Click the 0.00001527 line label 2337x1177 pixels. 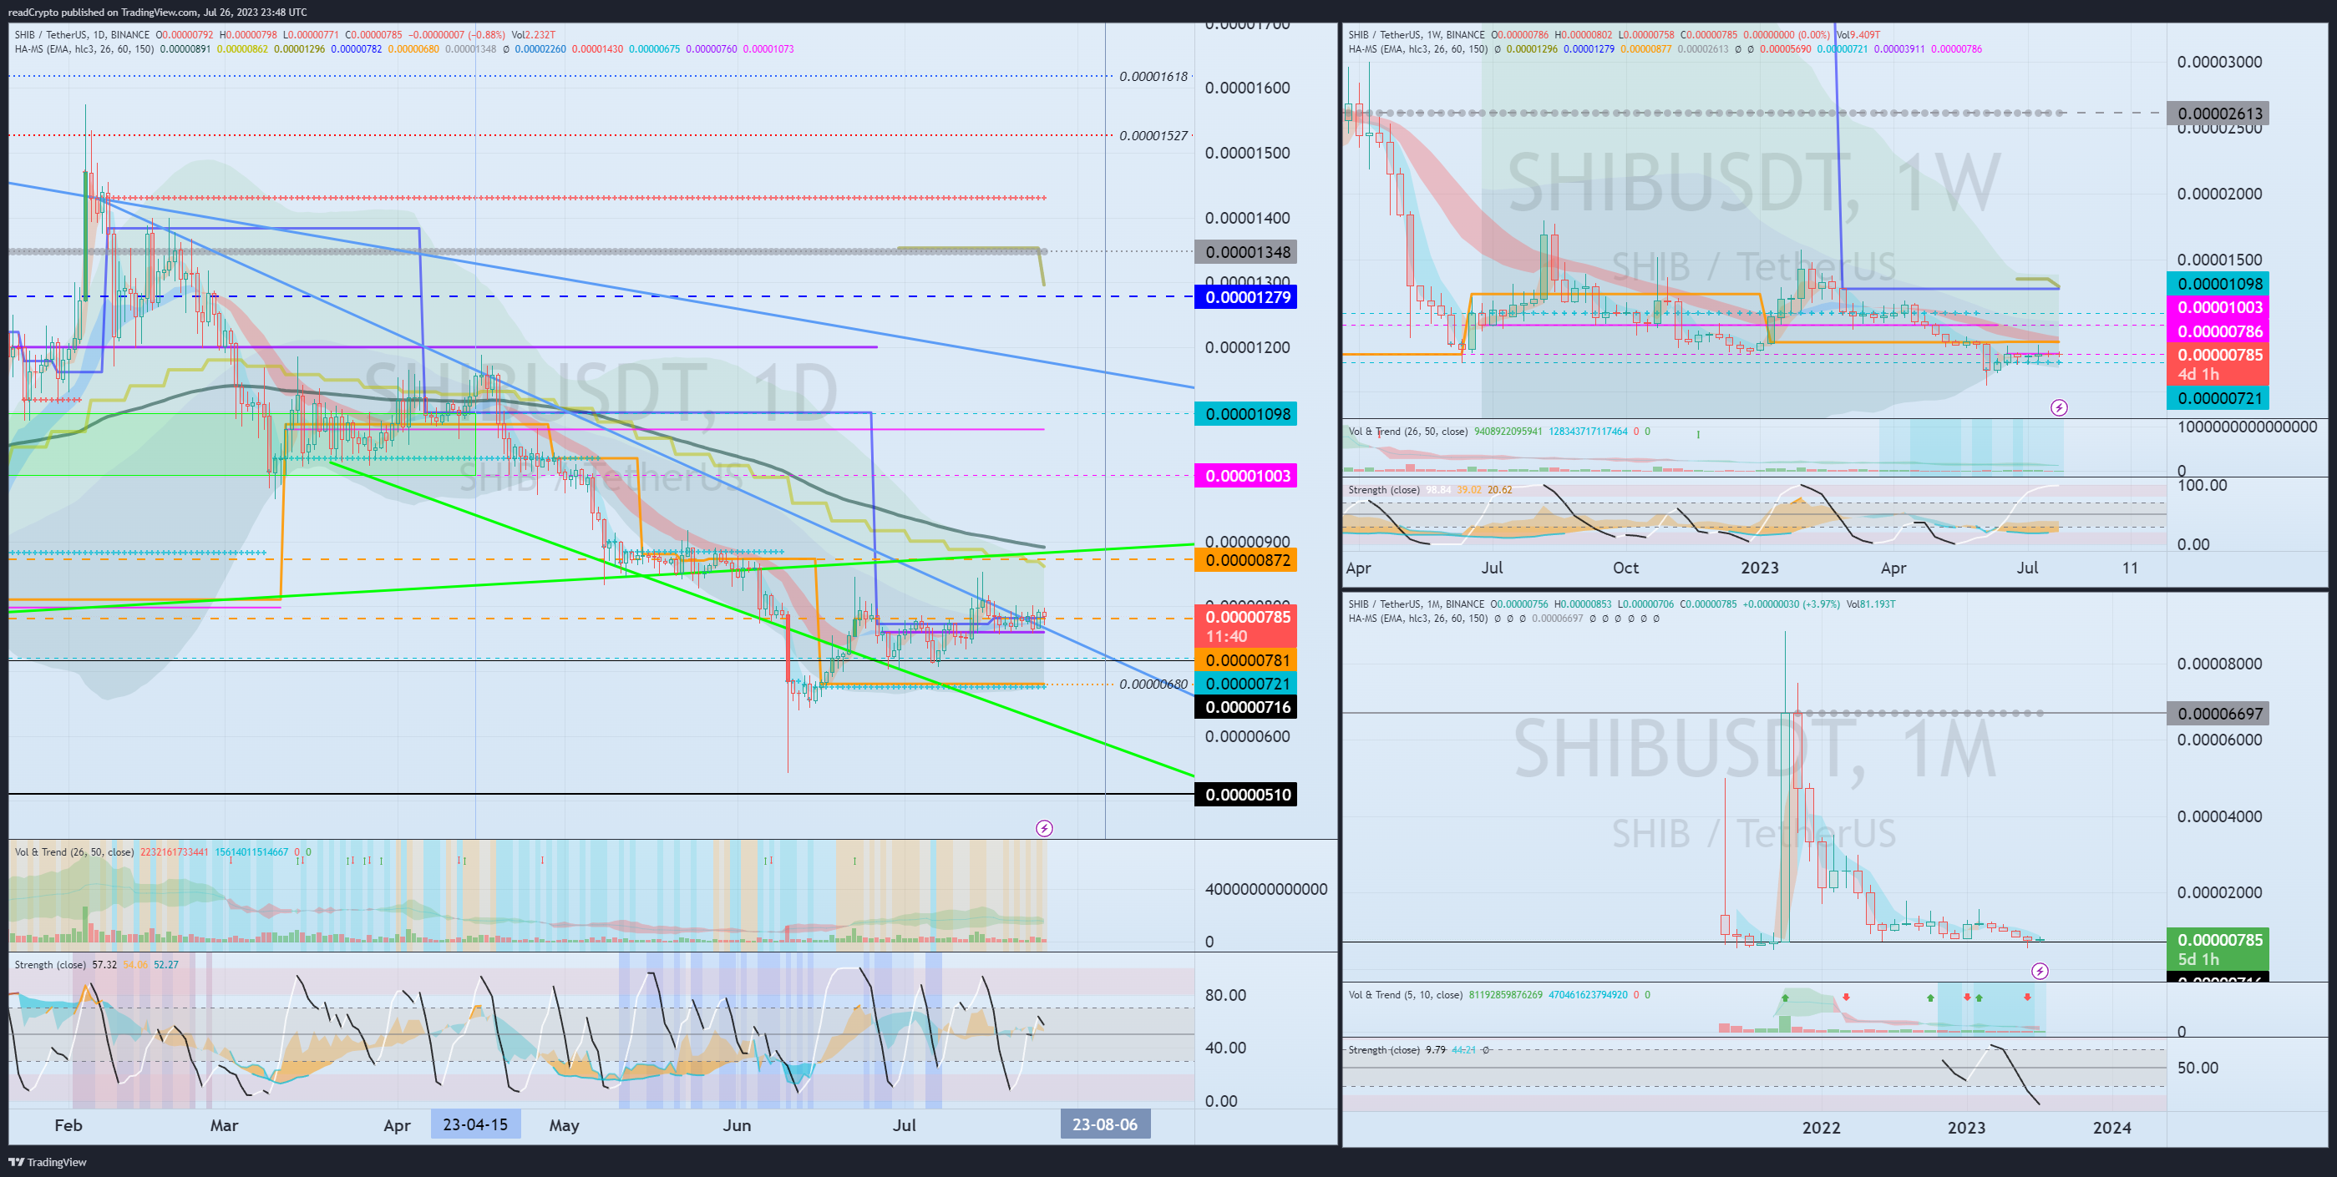(x=1153, y=135)
